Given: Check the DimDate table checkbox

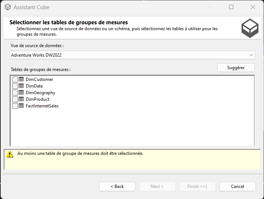Looking at the screenshot, I should pyautogui.click(x=15, y=86).
